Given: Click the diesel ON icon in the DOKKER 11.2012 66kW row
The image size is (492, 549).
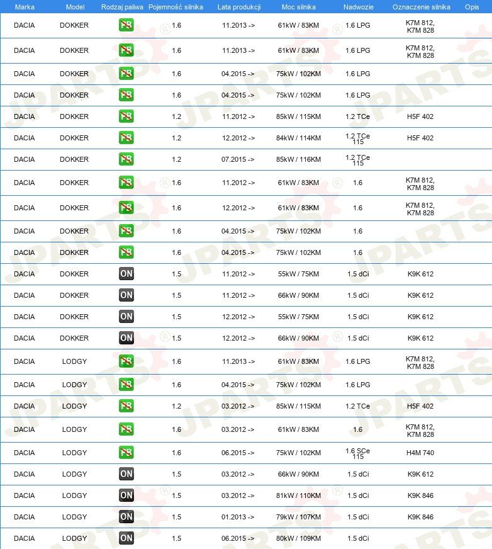Looking at the screenshot, I should (x=126, y=295).
